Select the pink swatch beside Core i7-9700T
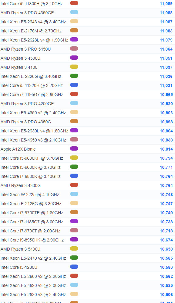The height and width of the screenshot is (303, 175). (x=74, y=230)
